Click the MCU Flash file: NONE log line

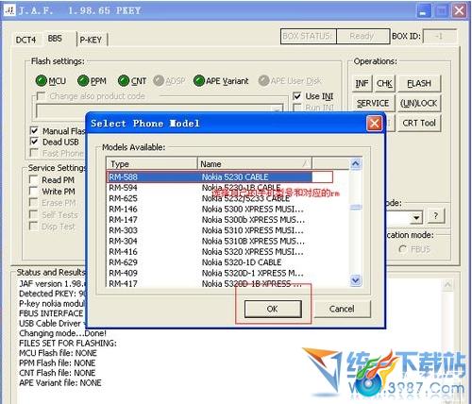pyautogui.click(x=58, y=353)
